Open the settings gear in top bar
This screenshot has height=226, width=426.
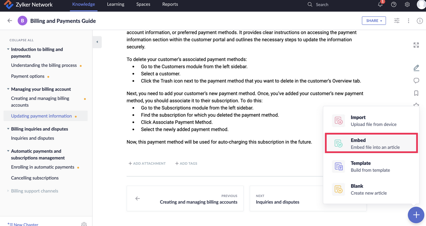point(407,5)
